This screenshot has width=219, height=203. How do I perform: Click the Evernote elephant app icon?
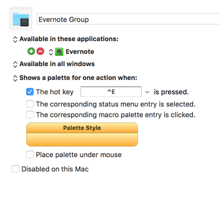59,52
